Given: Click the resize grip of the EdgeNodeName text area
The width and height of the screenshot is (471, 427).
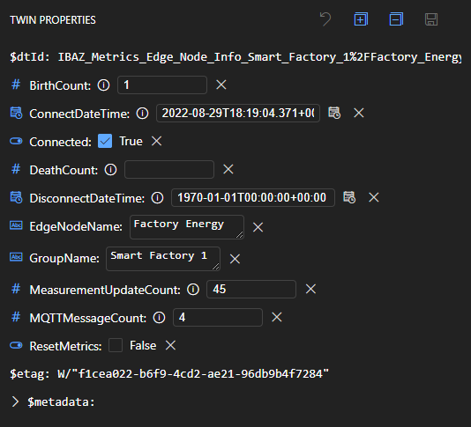Looking at the screenshot, I should point(239,235).
